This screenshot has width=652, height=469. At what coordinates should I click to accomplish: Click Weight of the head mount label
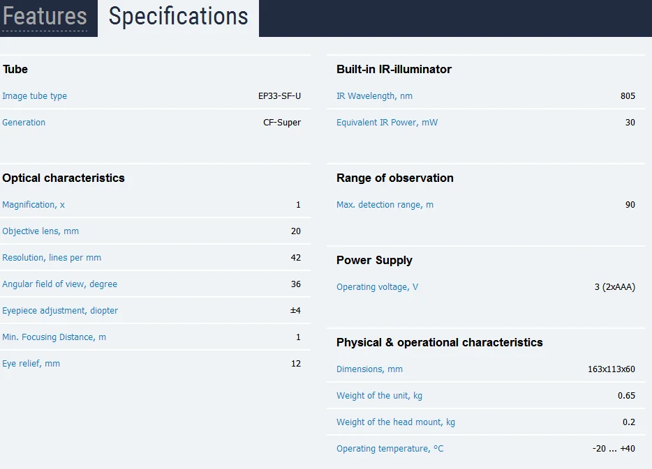tap(395, 422)
